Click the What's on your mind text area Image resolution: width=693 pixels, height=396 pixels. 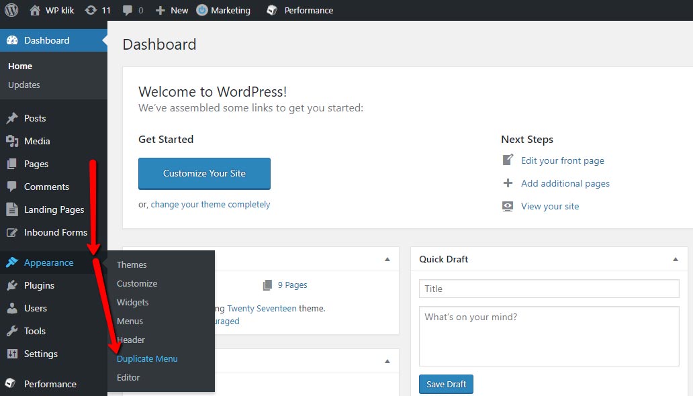[549, 336]
